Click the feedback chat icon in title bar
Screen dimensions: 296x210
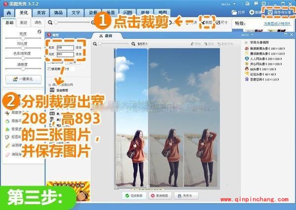pos(256,3)
